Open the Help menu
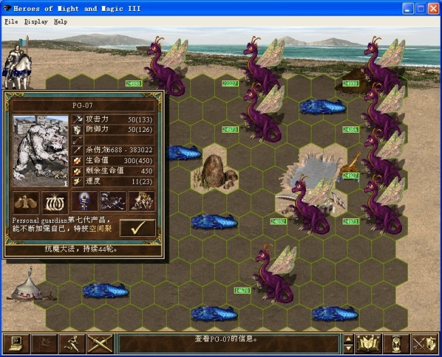This screenshot has height=357, width=442. point(61,22)
